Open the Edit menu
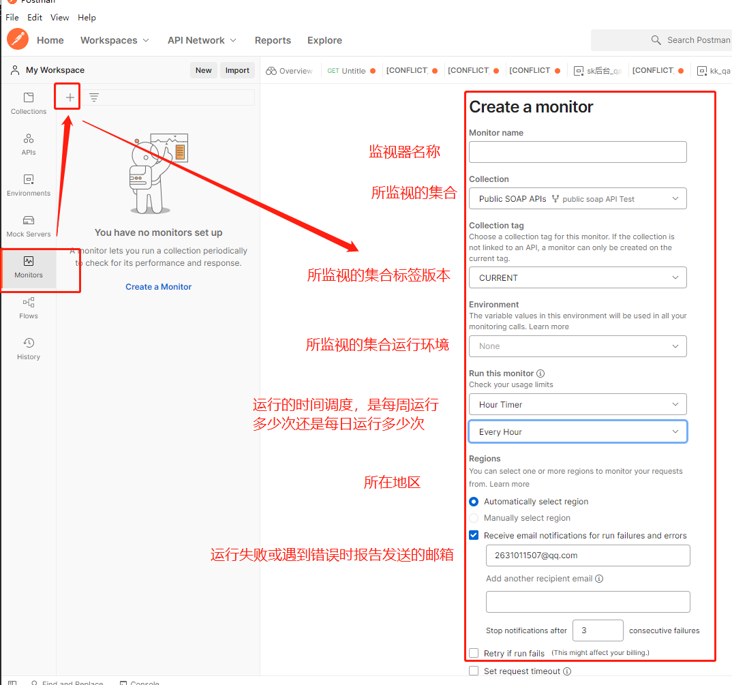The width and height of the screenshot is (732, 685). click(x=35, y=17)
